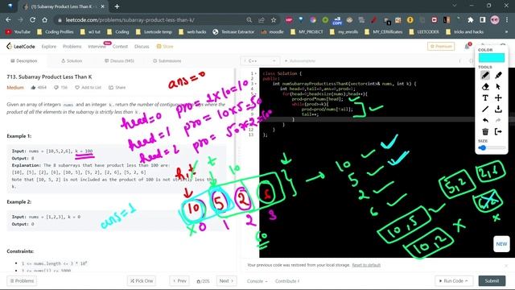Open the C++ language dropdown
This screenshot has height=290, width=515.
point(260,61)
